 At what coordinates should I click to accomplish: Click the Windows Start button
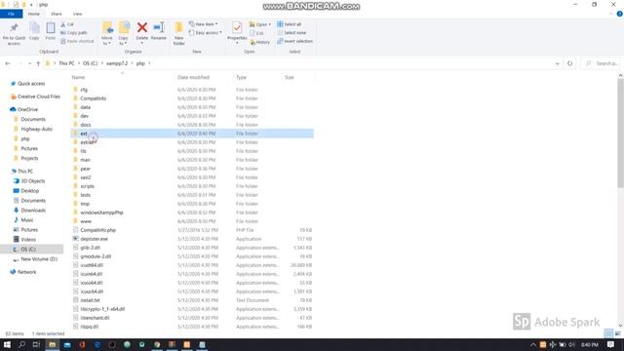(x=7, y=344)
